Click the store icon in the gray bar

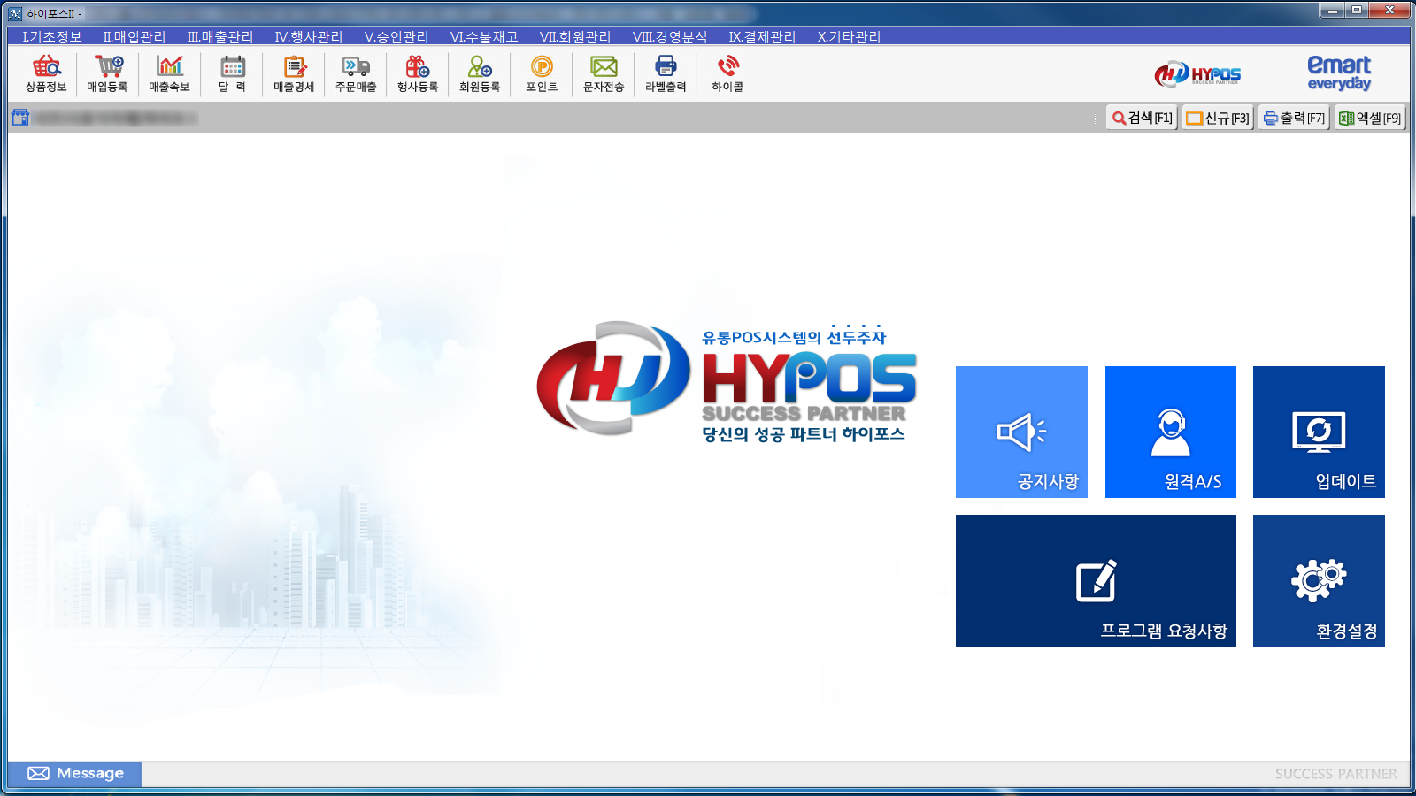tap(20, 118)
